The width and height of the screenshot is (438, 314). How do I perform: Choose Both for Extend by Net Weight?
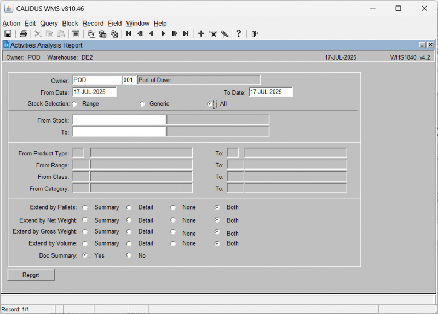pyautogui.click(x=217, y=220)
